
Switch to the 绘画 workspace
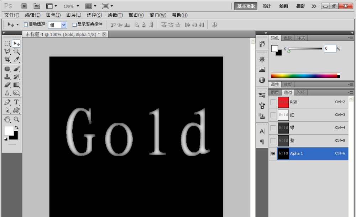(x=284, y=6)
